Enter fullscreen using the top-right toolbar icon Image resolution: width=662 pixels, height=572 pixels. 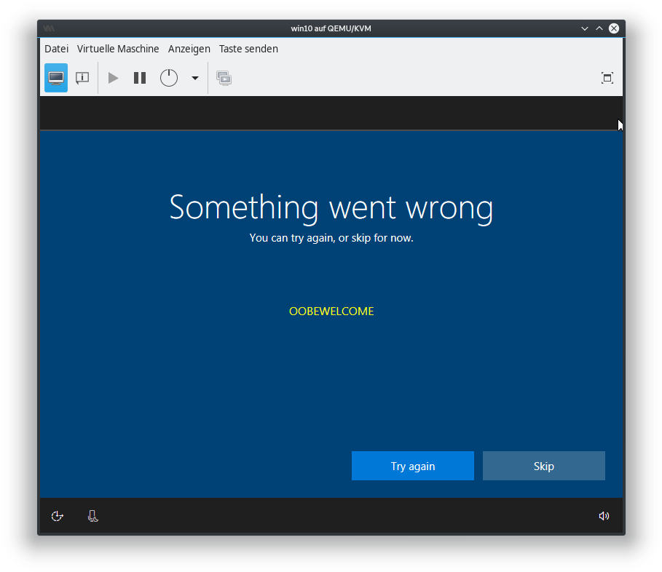607,77
